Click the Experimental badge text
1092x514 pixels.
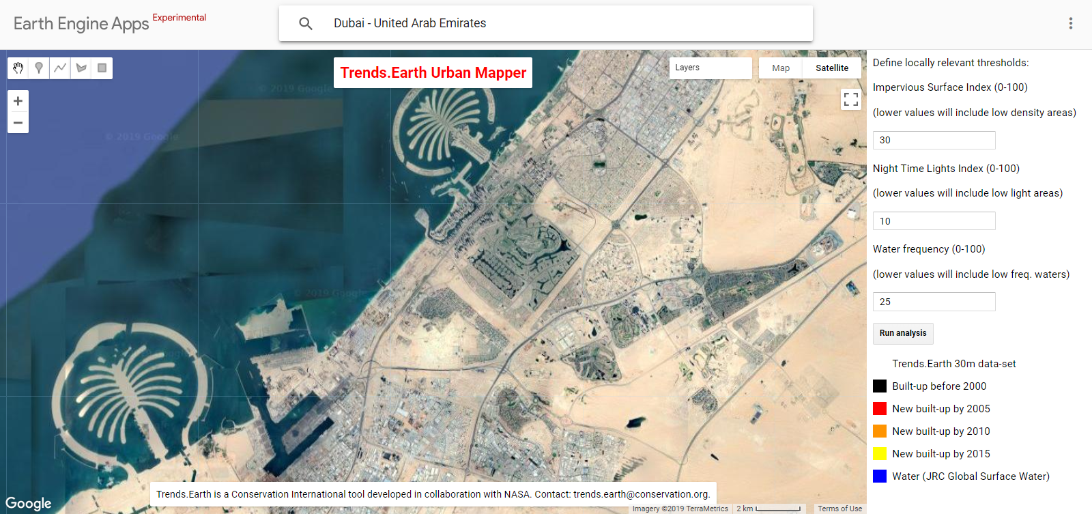[x=179, y=18]
